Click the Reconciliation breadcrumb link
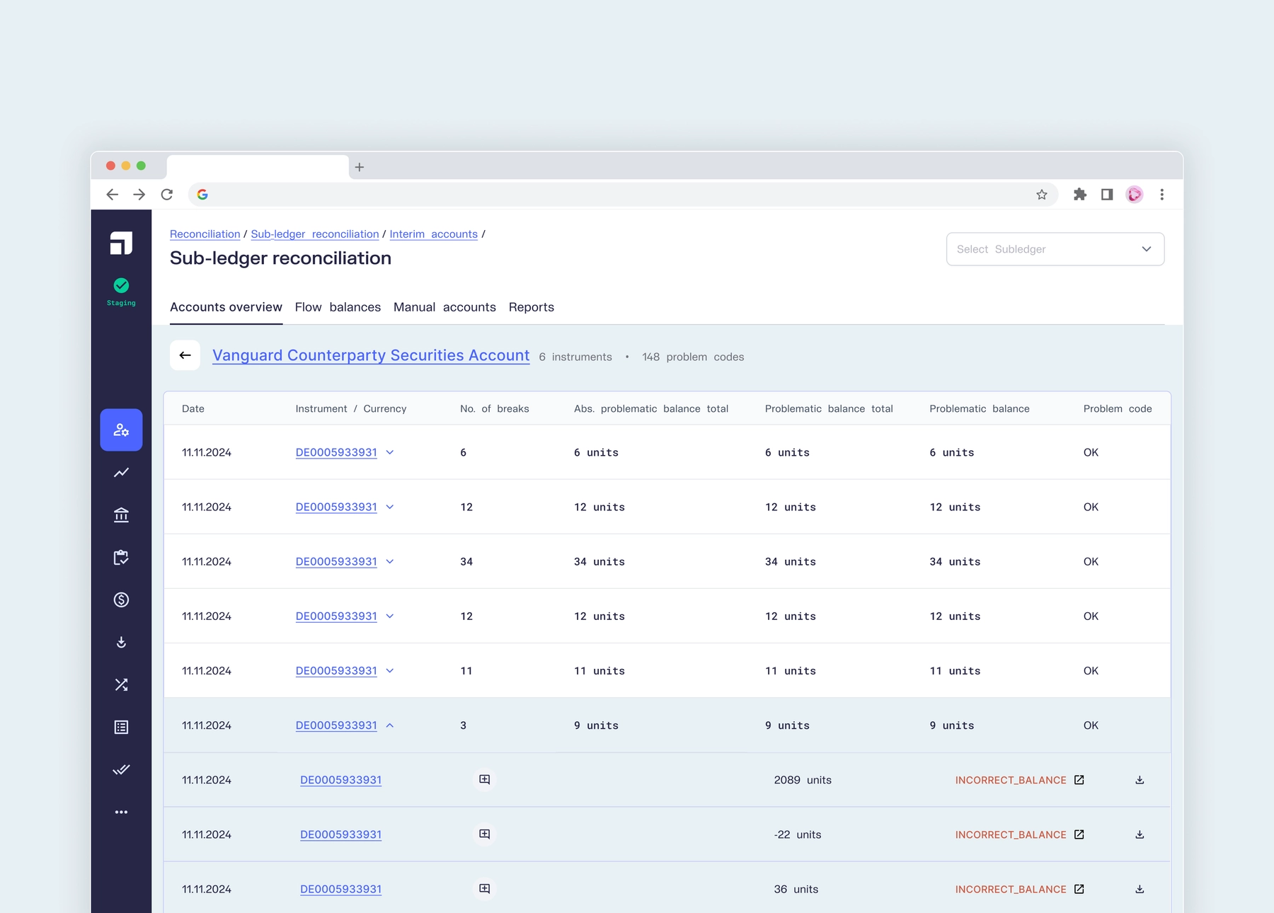 pos(205,234)
